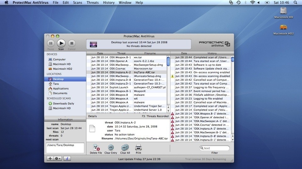Screen dimensions: 302x169
Task: Select Macintosh HD under Scheduled Scans
Action: click(65, 108)
